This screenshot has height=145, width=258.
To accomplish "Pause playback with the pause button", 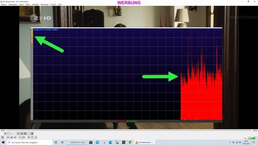I will [2, 137].
